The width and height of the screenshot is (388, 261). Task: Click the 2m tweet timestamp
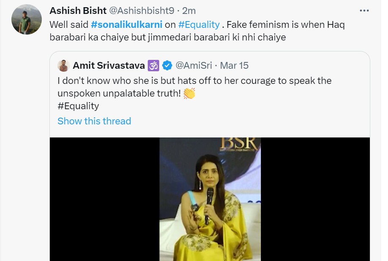189,11
